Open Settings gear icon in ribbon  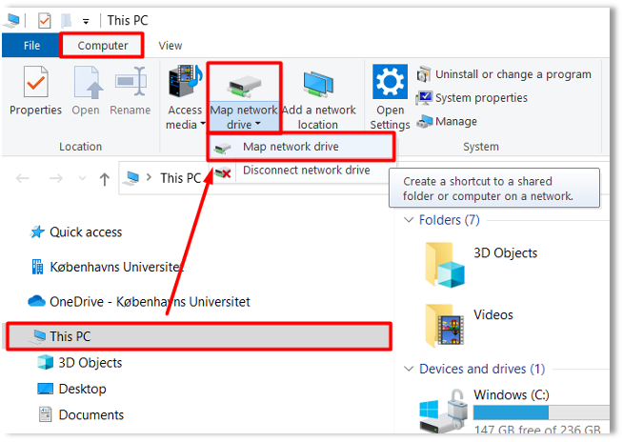pos(390,82)
